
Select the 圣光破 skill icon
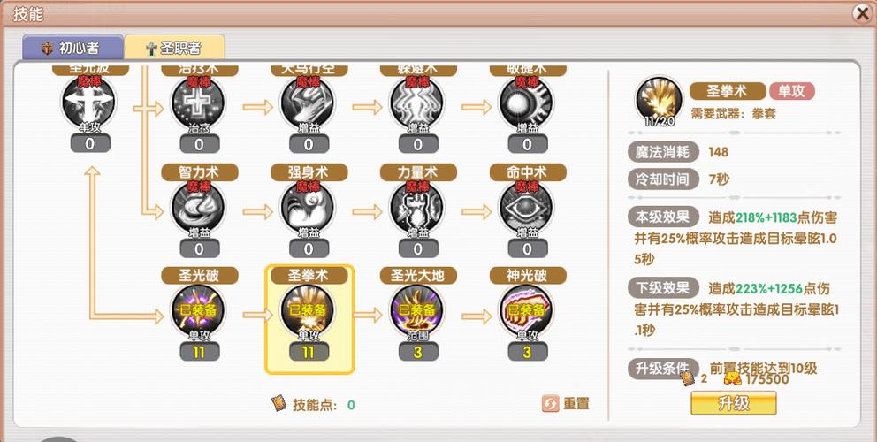pos(199,312)
